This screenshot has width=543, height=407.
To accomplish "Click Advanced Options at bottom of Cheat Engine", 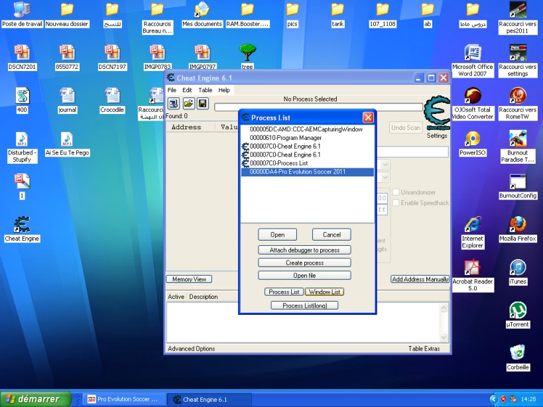I will pyautogui.click(x=191, y=349).
